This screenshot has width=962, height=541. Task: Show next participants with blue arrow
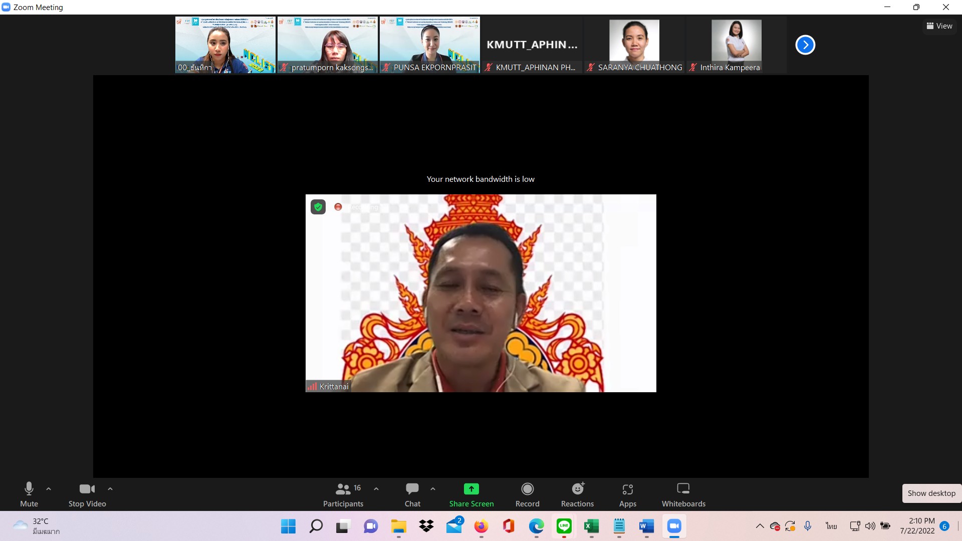tap(805, 45)
